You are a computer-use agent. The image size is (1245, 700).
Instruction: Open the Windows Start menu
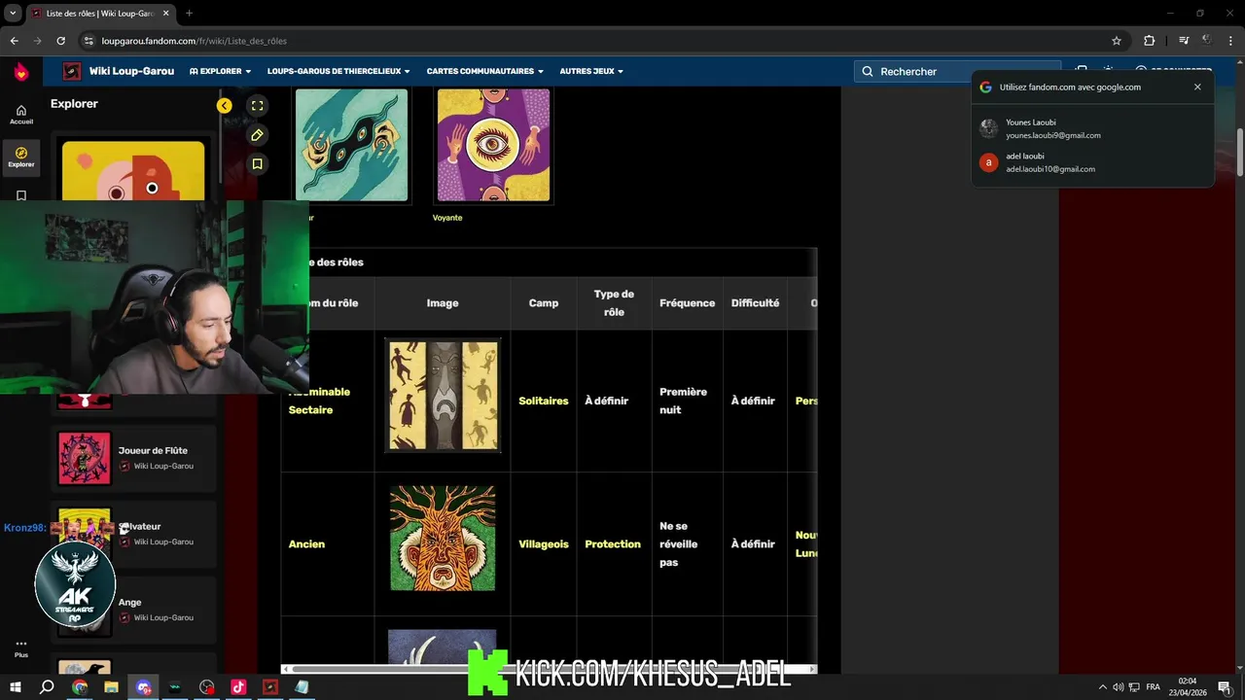[x=16, y=687]
